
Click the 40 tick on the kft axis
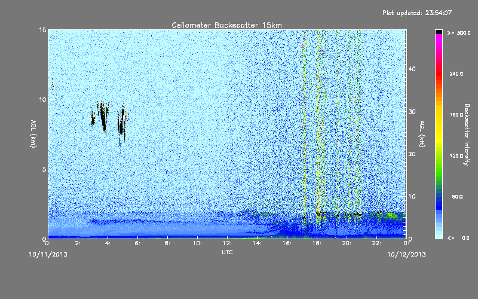click(412, 69)
